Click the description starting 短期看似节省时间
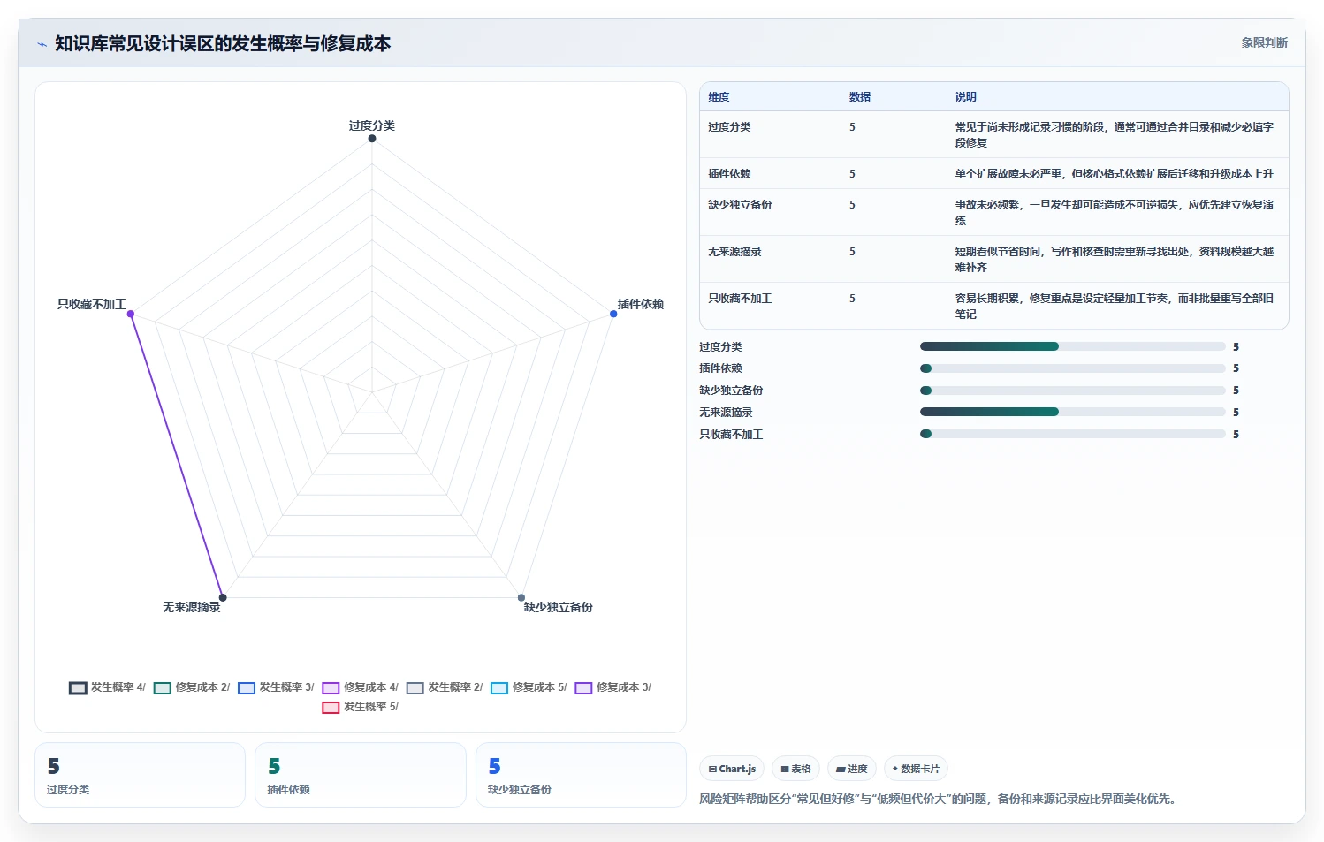1324x842 pixels. (1115, 259)
